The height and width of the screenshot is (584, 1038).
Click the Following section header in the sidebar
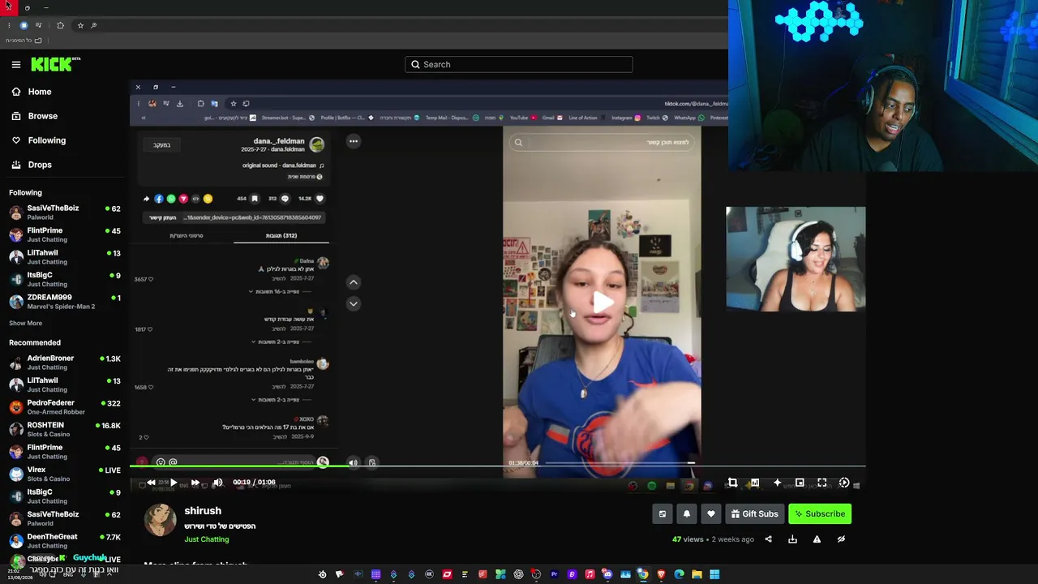coord(25,193)
